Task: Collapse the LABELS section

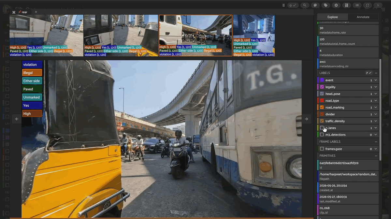Action: point(376,73)
